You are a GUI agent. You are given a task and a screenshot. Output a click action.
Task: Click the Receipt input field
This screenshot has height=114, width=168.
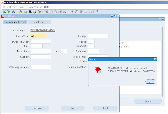(x=98, y=36)
